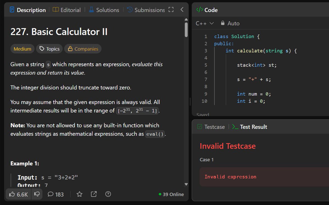The image size is (329, 205).
Task: Open the 183 comments discussion
Action: coord(56,194)
